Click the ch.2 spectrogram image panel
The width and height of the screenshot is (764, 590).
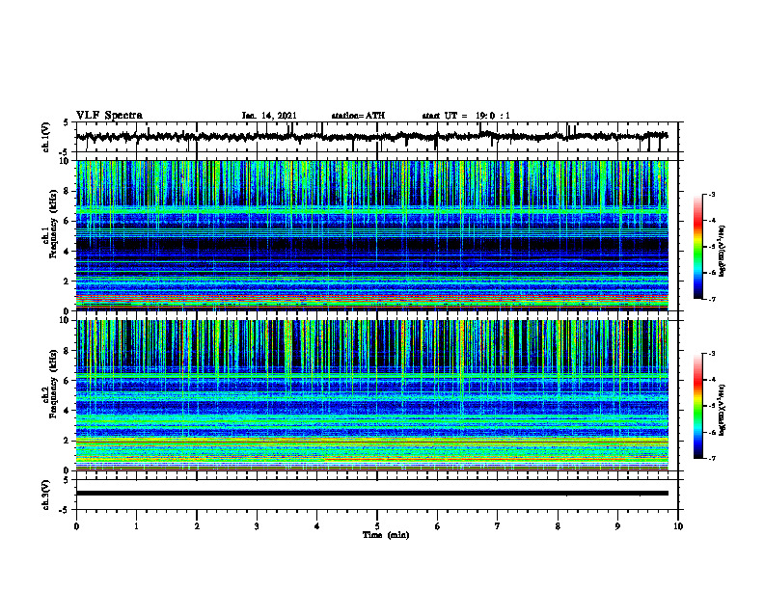pyautogui.click(x=371, y=395)
